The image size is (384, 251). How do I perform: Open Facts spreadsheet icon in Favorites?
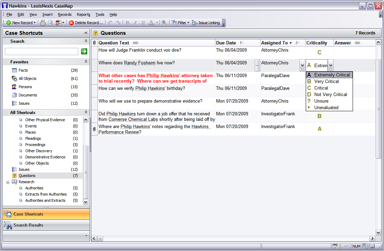[14, 70]
